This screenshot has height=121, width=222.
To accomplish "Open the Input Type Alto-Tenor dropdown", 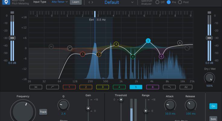I will click(60, 2).
